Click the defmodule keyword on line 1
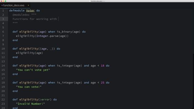Image resolution: width=194 pixels, height=109 pixels. 17,11
